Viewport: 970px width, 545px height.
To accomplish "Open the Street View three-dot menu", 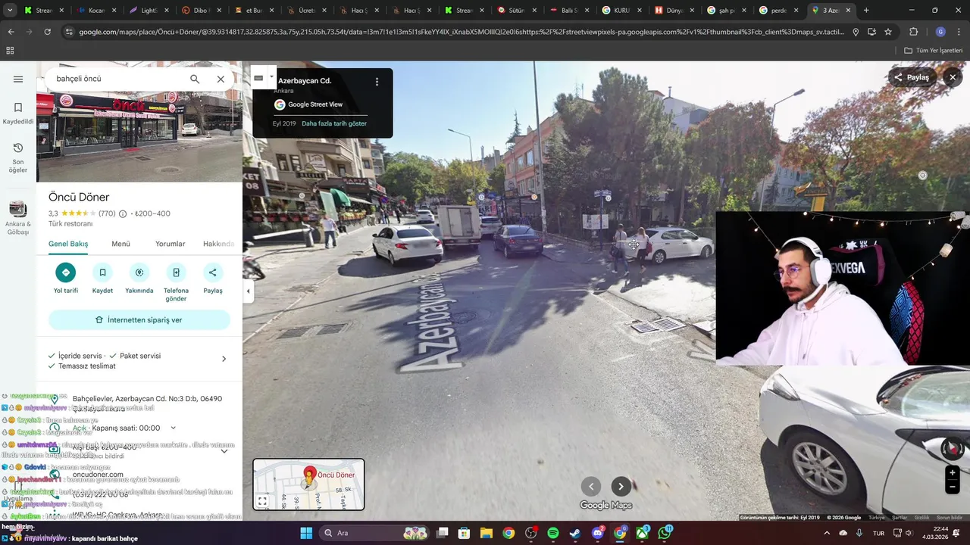I will click(x=377, y=82).
